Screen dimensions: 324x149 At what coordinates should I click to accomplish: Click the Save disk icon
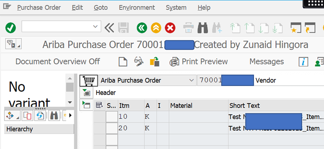click(123, 28)
